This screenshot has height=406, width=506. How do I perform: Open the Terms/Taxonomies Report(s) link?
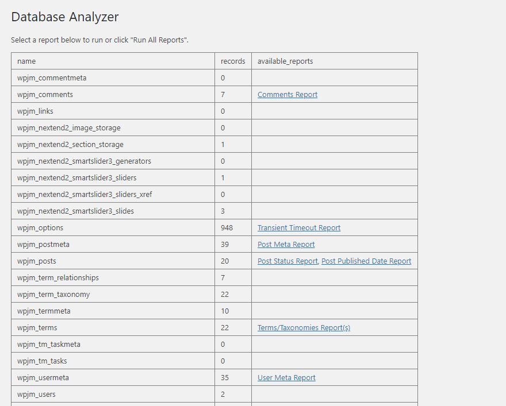click(304, 328)
